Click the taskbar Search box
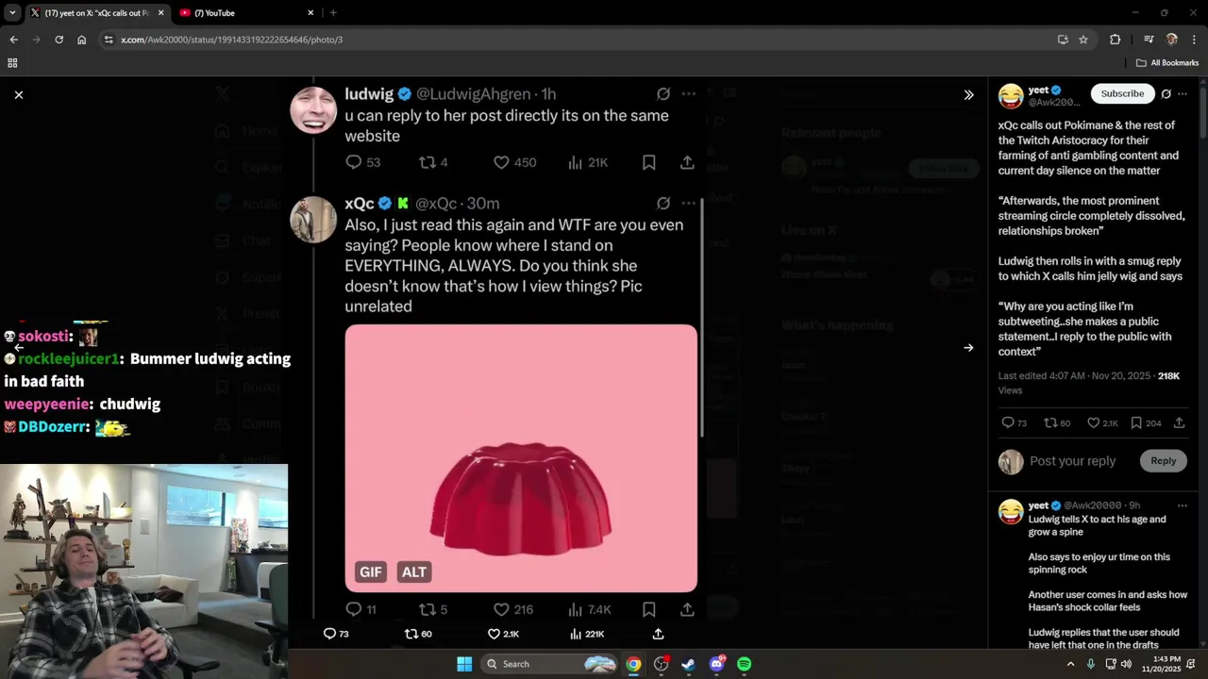Screen dimensions: 1208x679 [x=550, y=664]
